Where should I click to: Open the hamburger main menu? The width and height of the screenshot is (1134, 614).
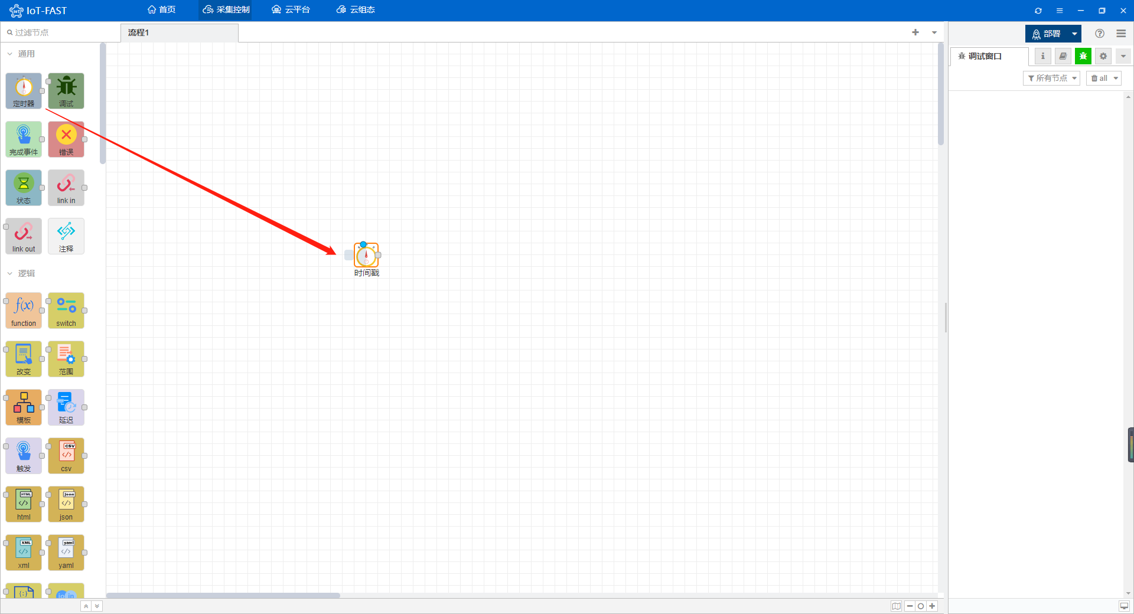click(x=1121, y=34)
